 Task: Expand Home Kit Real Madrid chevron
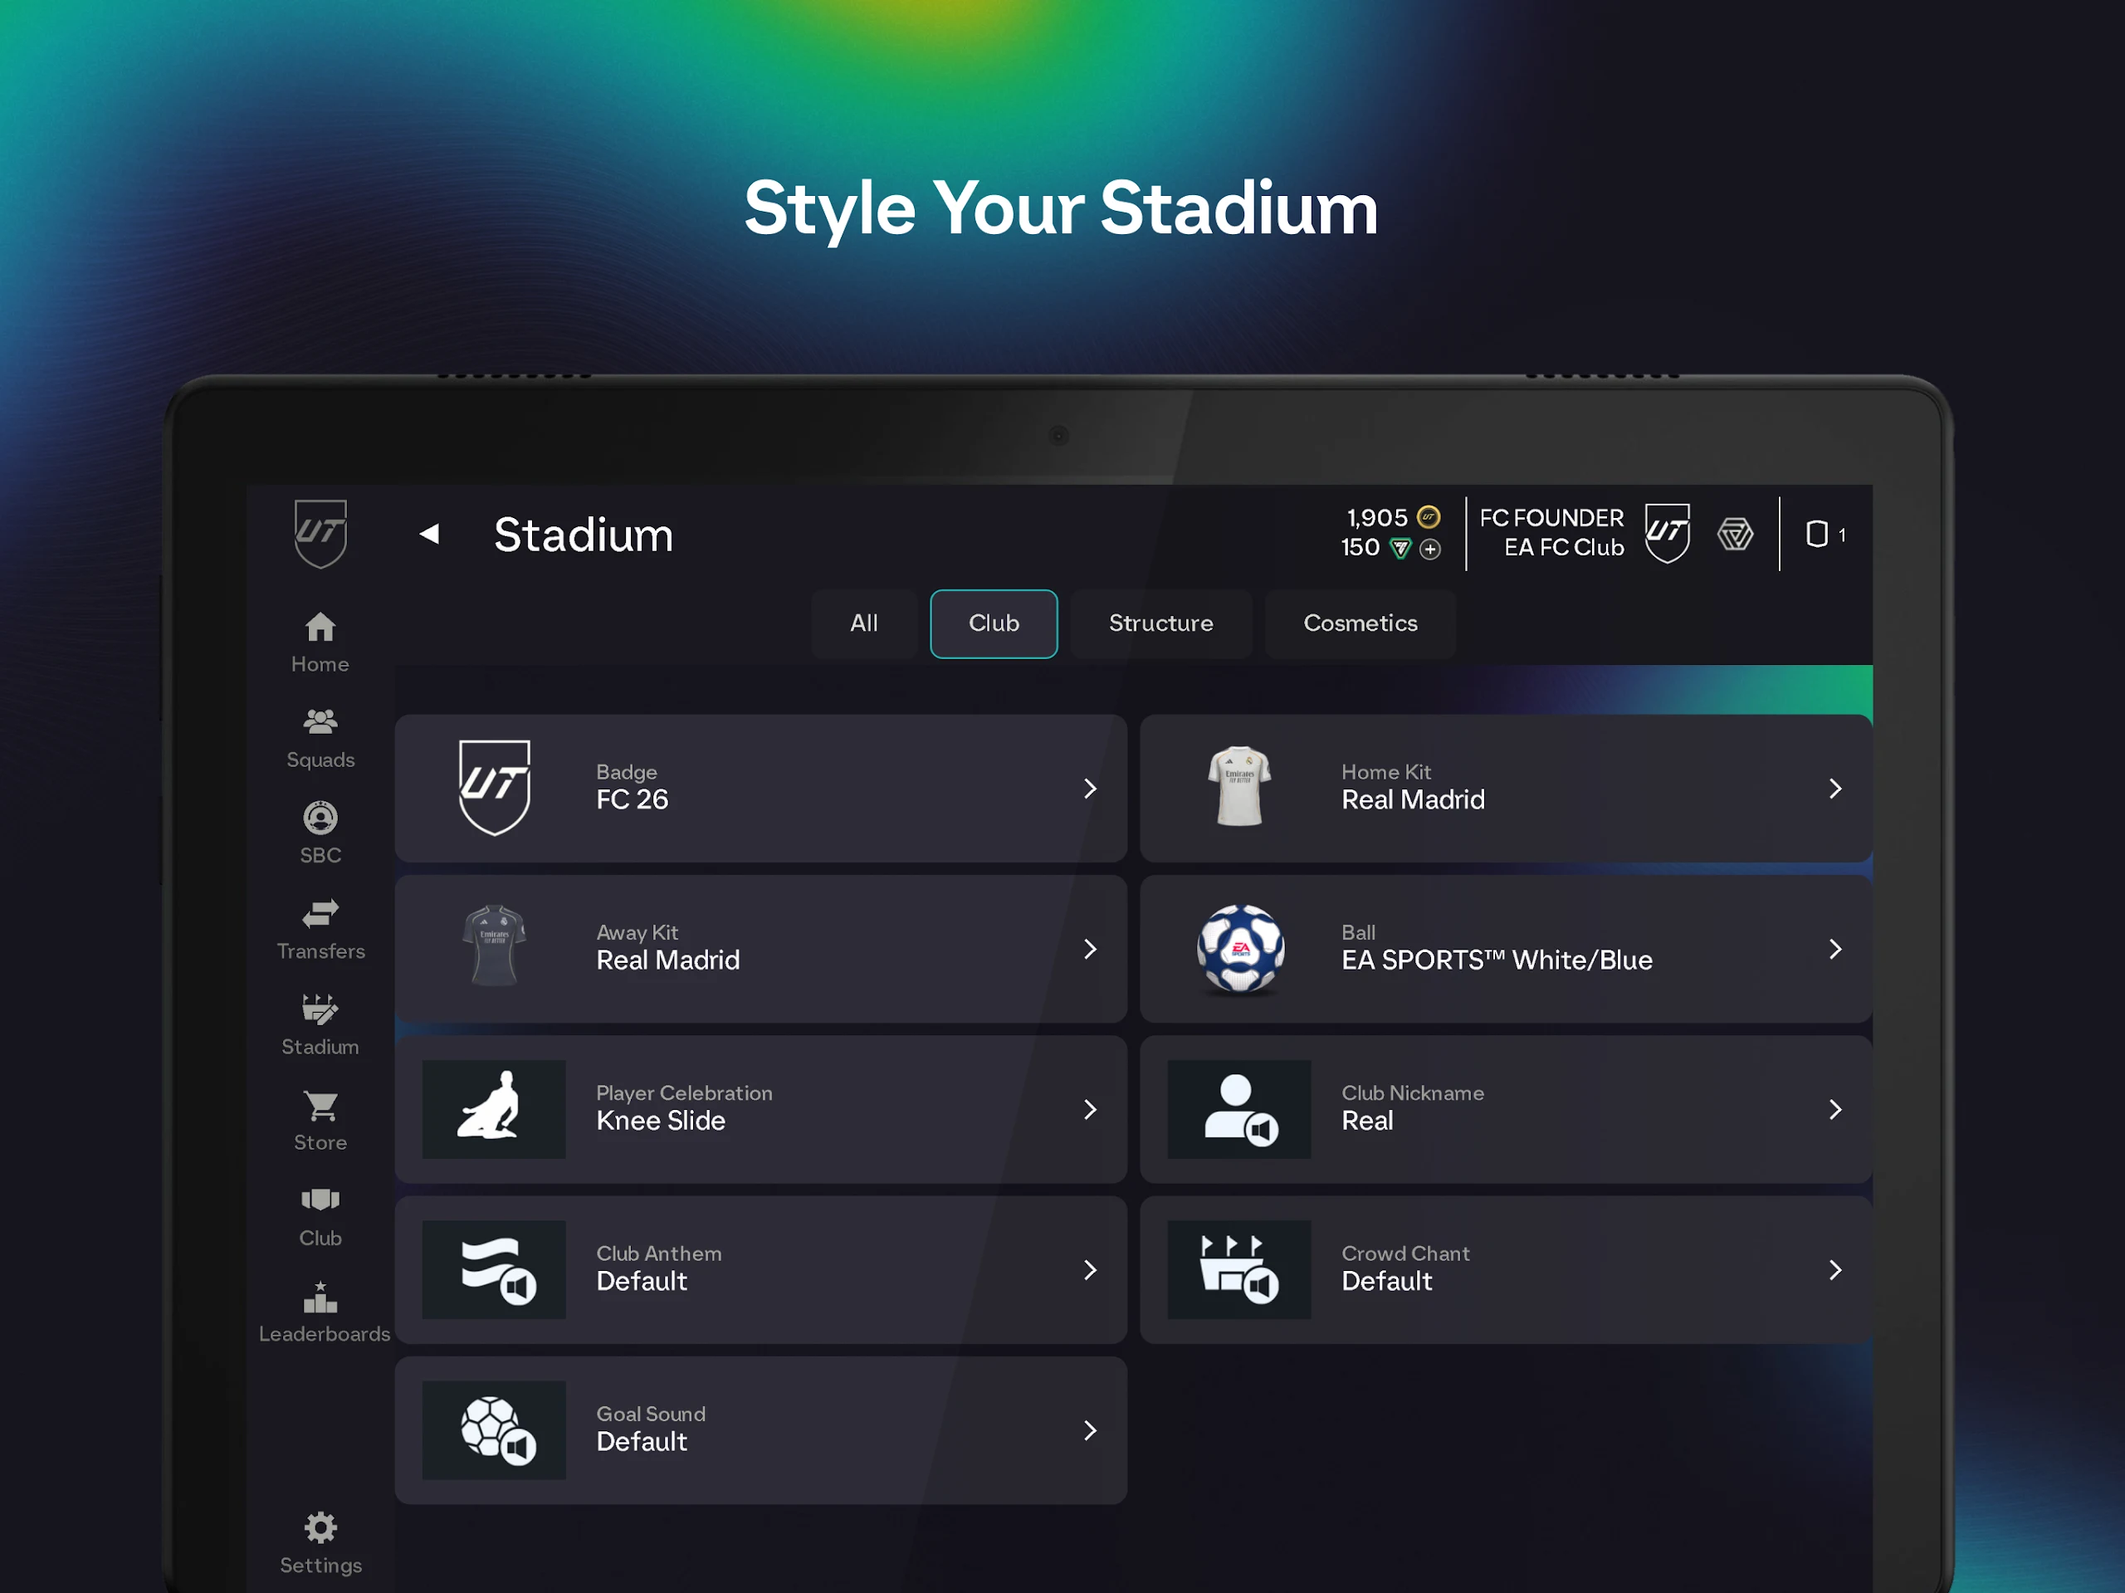pyautogui.click(x=1834, y=788)
